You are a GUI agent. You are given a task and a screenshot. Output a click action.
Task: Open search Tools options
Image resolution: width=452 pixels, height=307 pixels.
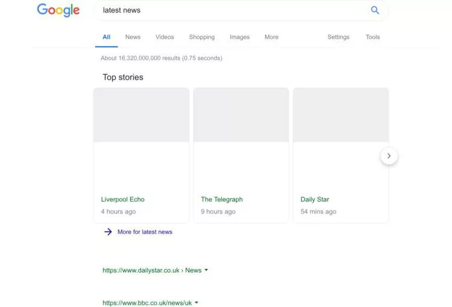pos(372,37)
